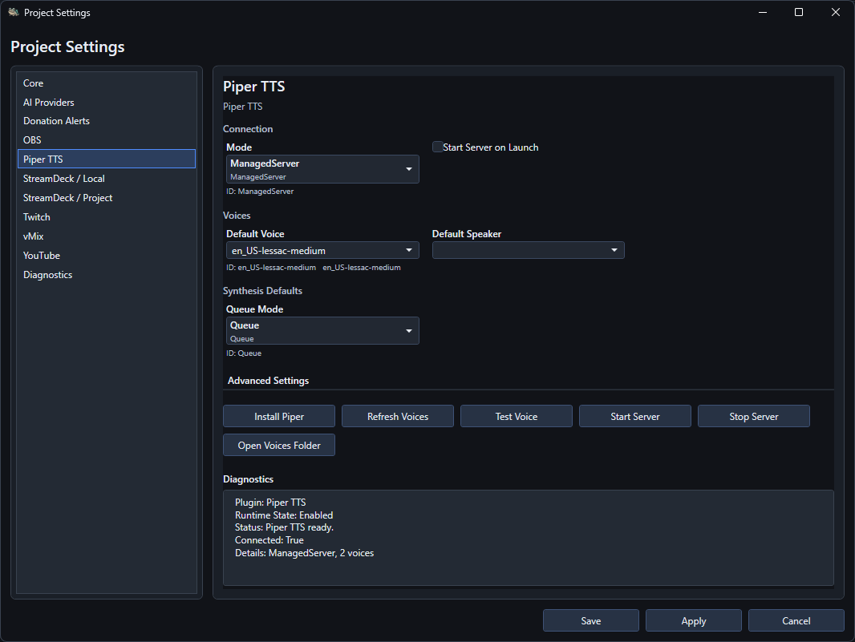Image resolution: width=855 pixels, height=642 pixels.
Task: Click 'Status: Piper TTS ready.' diagnostics line
Action: [284, 527]
